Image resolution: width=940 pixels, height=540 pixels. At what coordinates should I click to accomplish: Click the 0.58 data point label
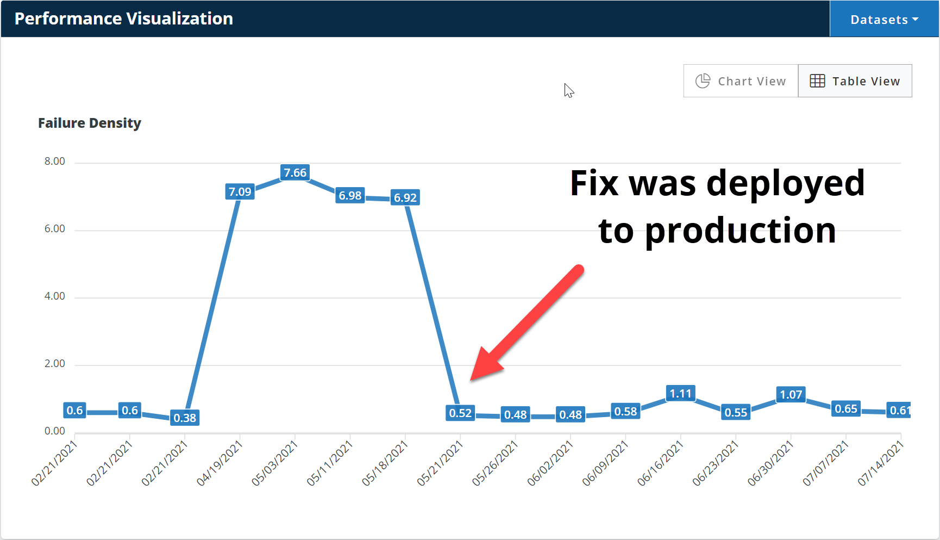tap(625, 411)
